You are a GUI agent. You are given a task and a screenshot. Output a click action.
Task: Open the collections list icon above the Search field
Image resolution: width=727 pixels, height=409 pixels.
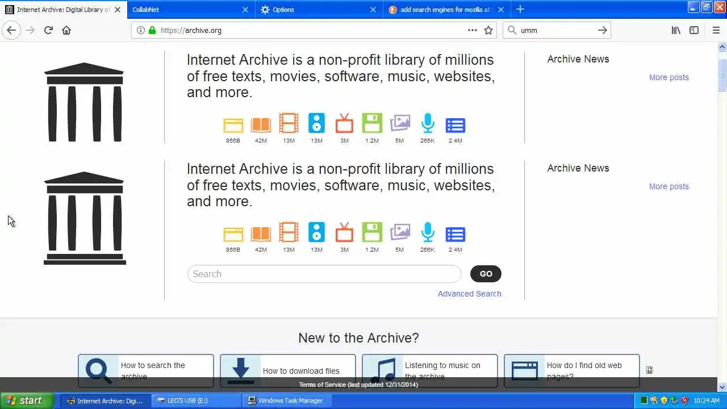pos(456,234)
